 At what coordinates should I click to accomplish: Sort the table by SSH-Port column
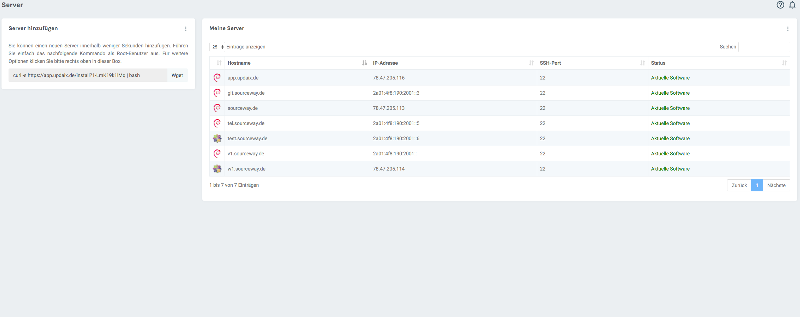[x=592, y=63]
